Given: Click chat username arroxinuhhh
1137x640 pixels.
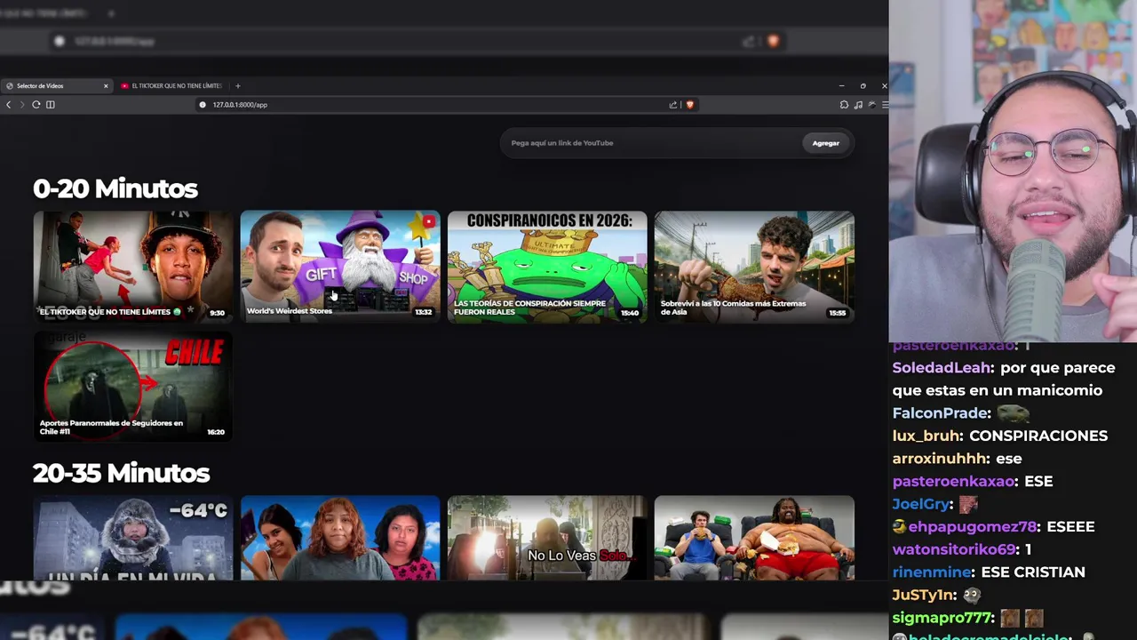Looking at the screenshot, I should [x=940, y=459].
